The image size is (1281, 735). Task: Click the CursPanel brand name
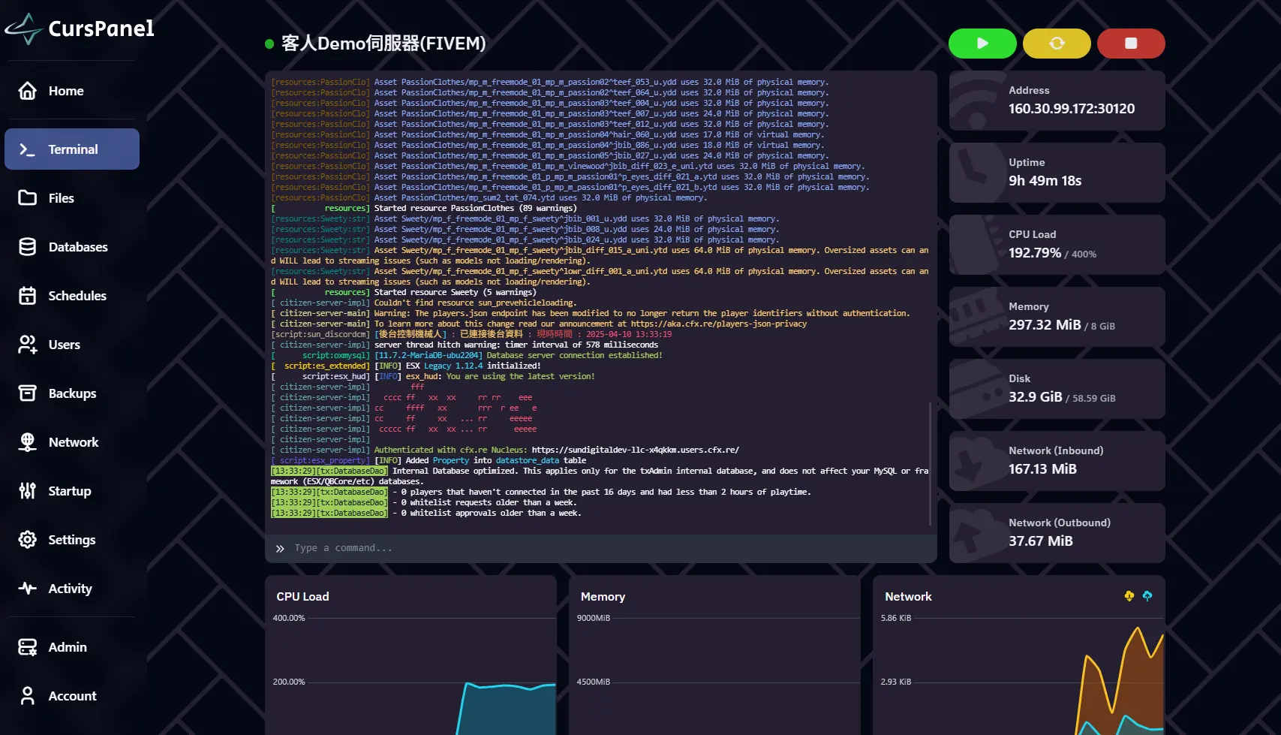pos(101,29)
